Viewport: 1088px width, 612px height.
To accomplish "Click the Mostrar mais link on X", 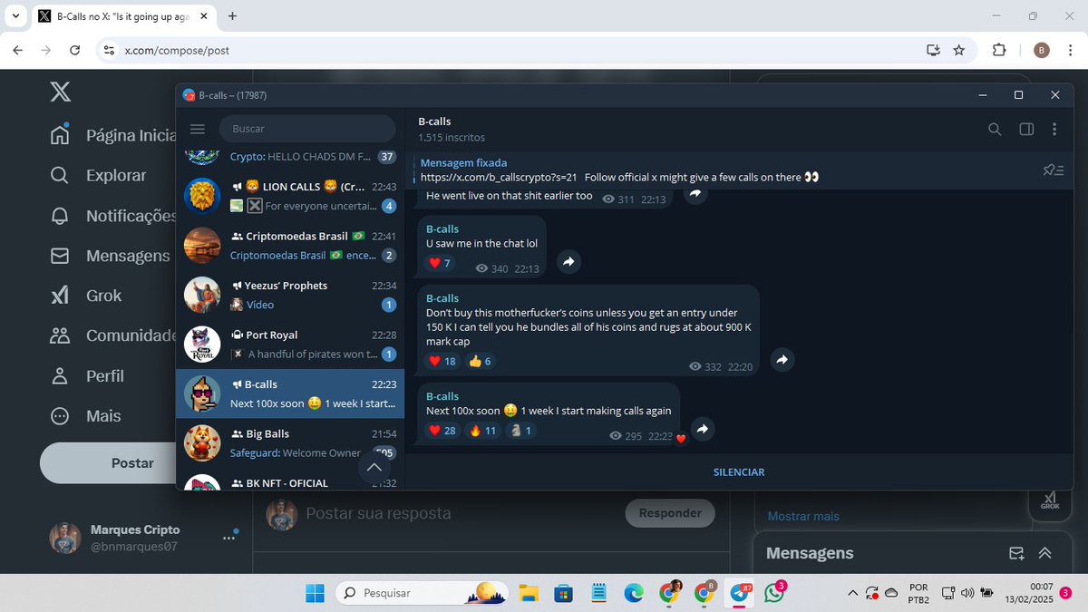I will [x=803, y=516].
